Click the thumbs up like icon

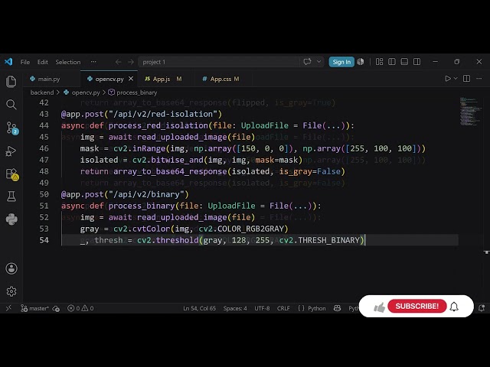[379, 307]
